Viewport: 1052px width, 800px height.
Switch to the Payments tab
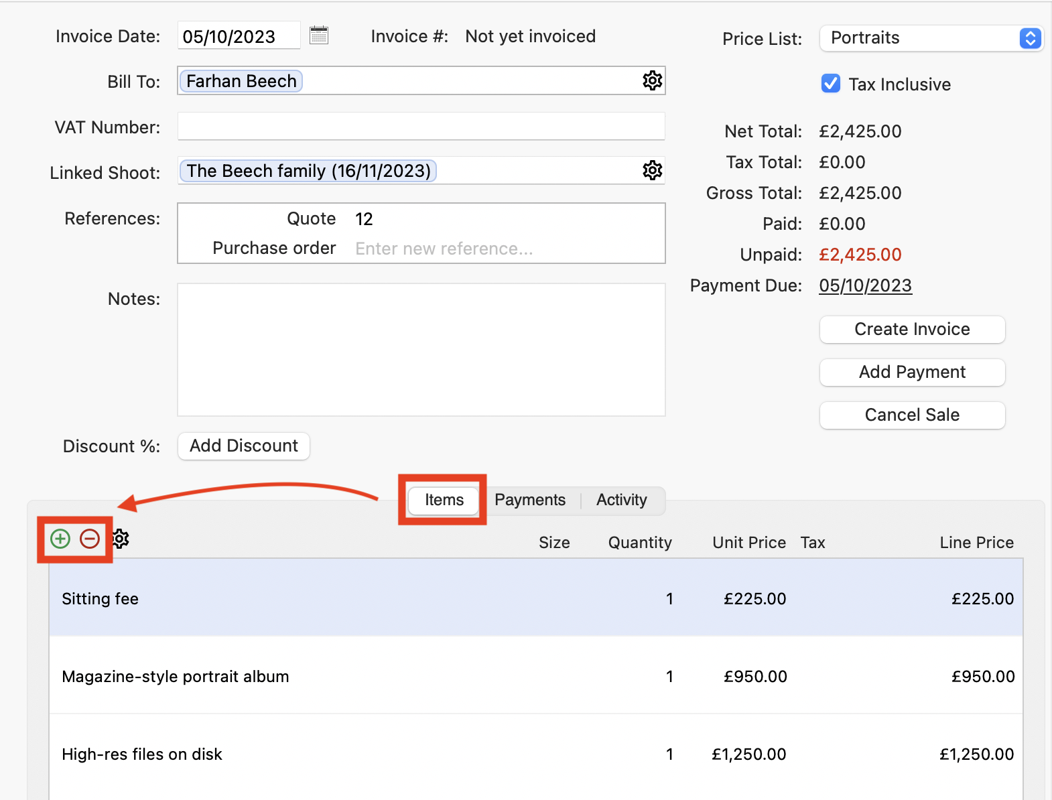[529, 500]
